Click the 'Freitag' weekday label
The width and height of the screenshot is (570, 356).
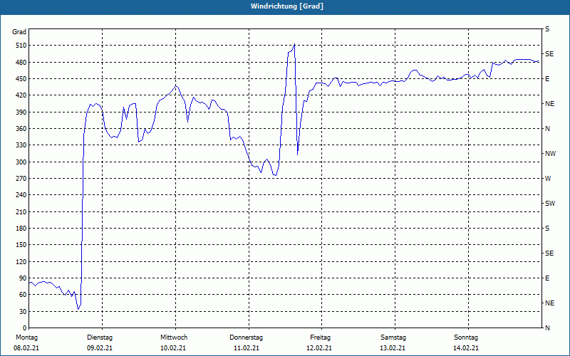coord(320,337)
